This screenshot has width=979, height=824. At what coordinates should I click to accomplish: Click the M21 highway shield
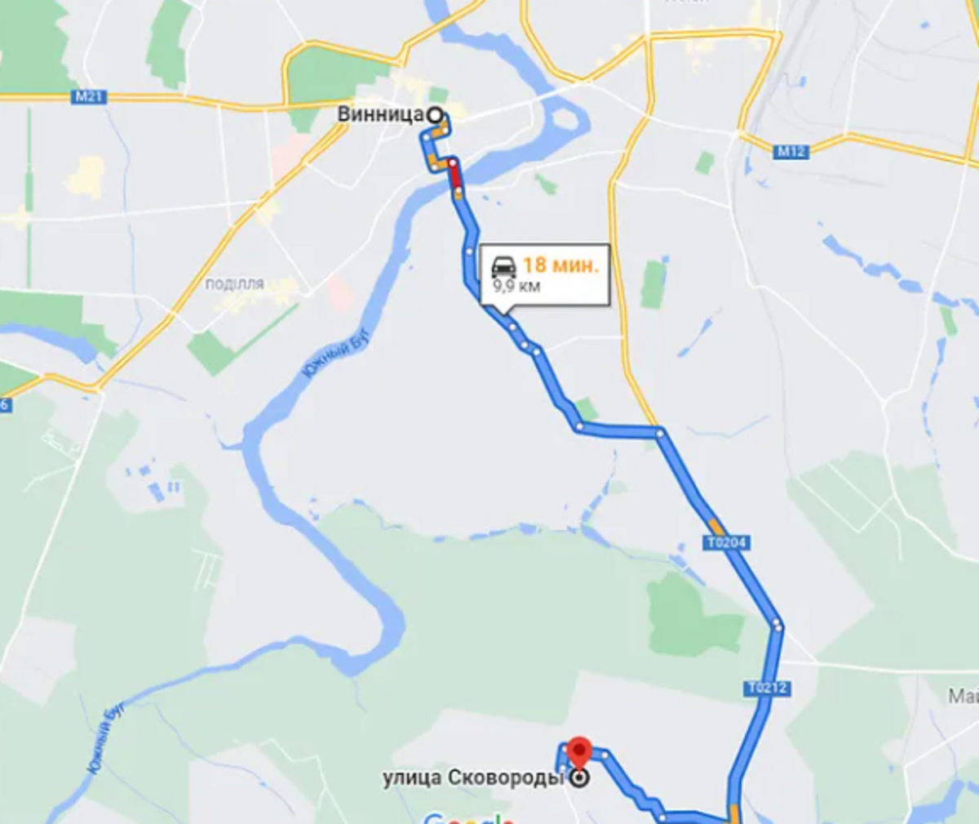click(88, 97)
